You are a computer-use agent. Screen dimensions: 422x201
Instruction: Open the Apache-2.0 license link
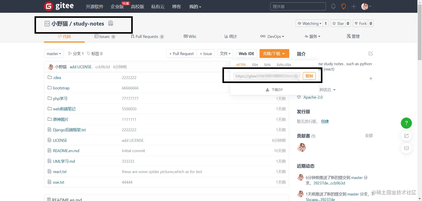tap(313, 97)
